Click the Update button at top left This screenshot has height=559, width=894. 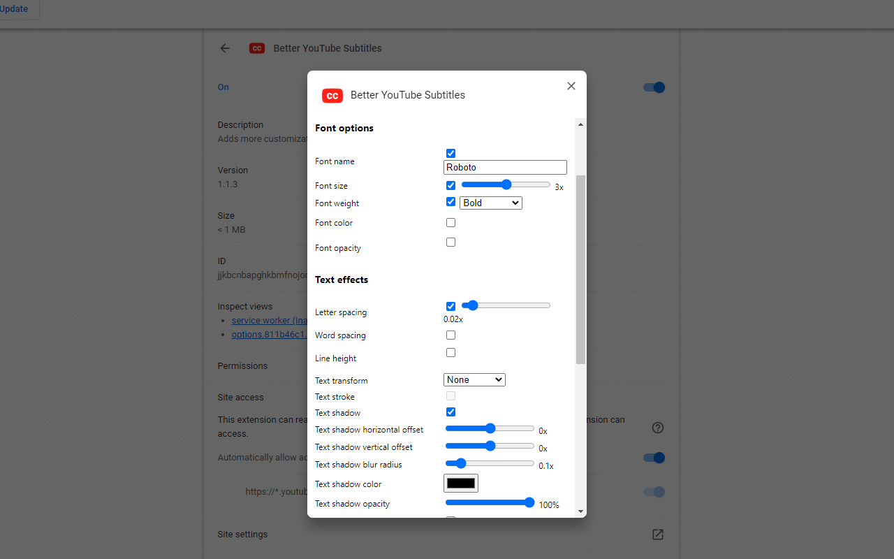14,9
